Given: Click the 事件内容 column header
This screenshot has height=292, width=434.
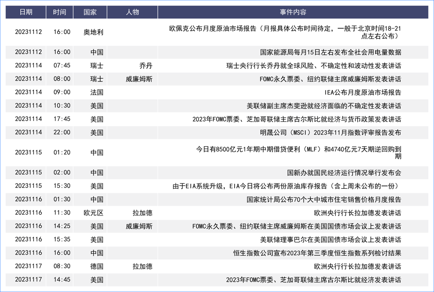Looking at the screenshot, I should click(293, 12).
